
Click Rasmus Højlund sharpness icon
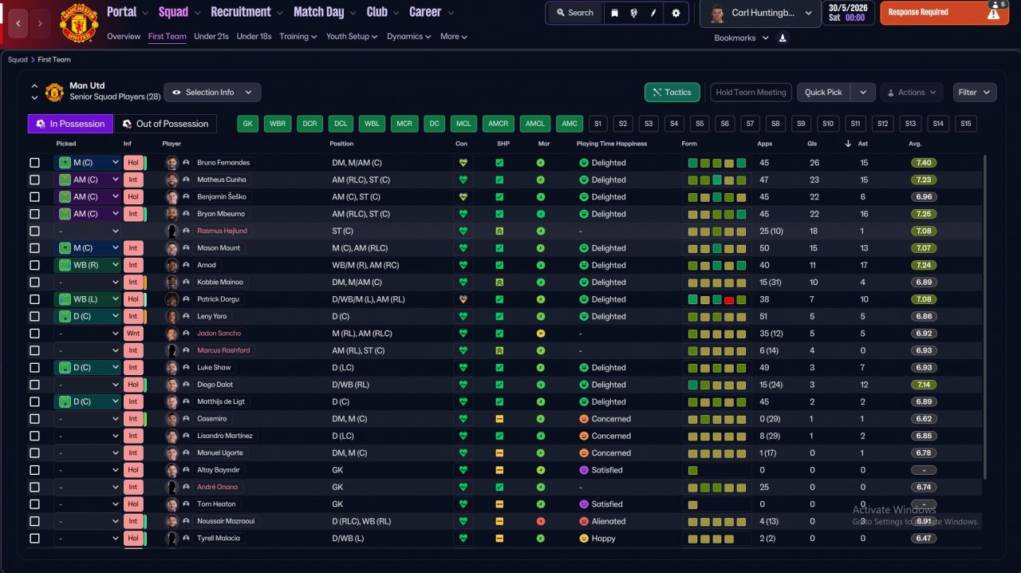tap(499, 231)
